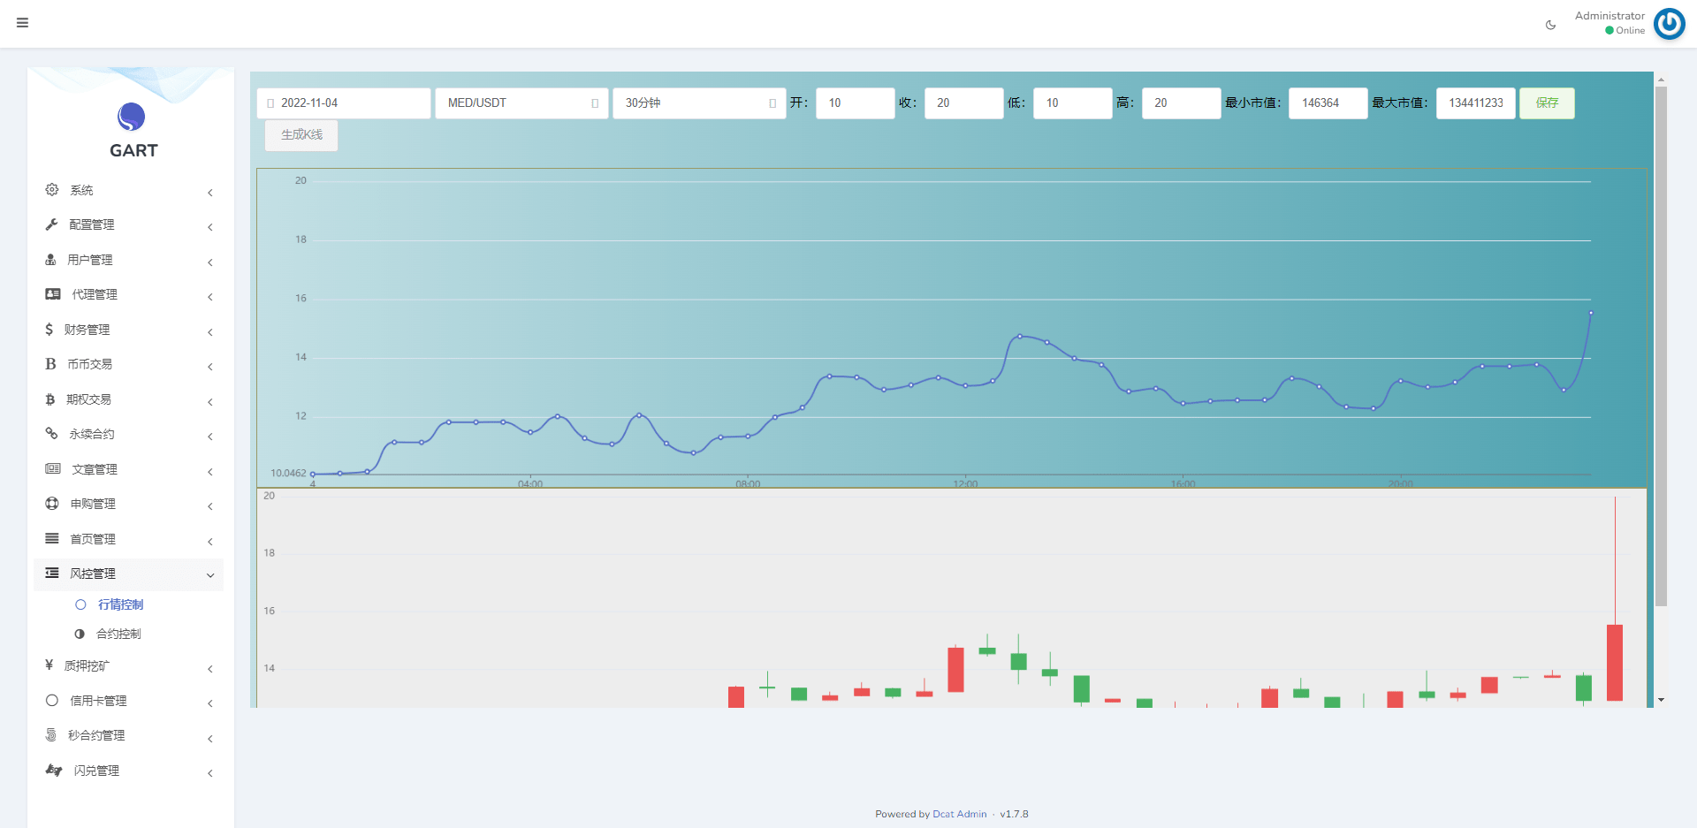Expand the 闪兑管理 menu chevron
This screenshot has width=1697, height=828.
(x=210, y=772)
